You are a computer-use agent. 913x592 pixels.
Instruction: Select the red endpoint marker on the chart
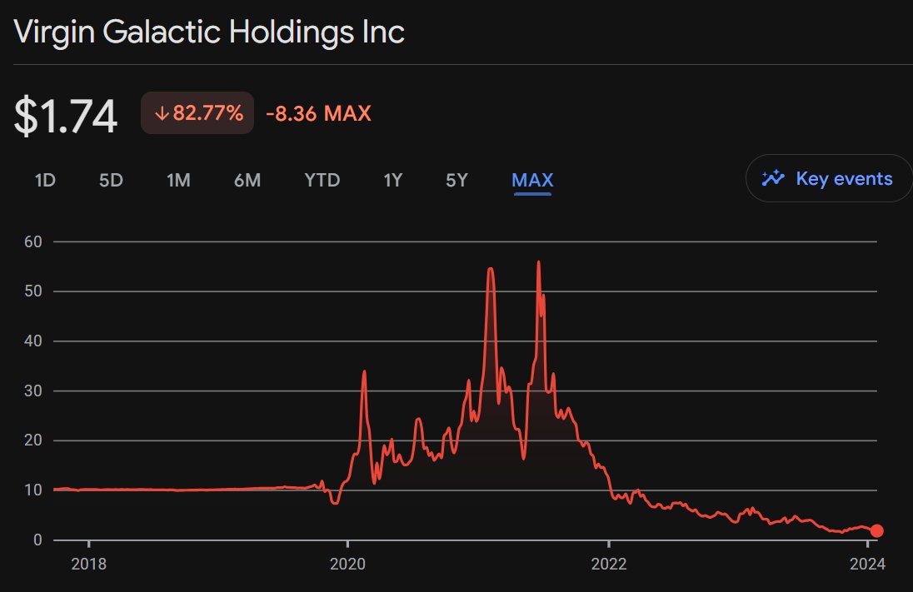pyautogui.click(x=876, y=530)
